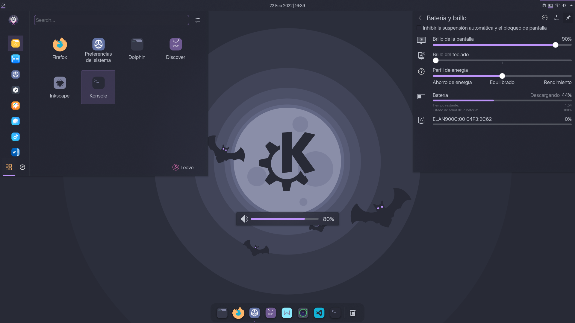This screenshot has width=575, height=323.
Task: Open Konsole terminal from the bottom dock
Action: coord(335,313)
